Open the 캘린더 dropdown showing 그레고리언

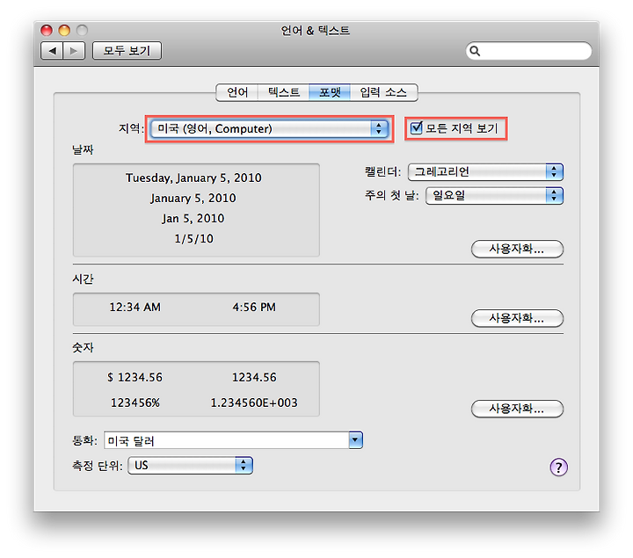pyautogui.click(x=485, y=172)
